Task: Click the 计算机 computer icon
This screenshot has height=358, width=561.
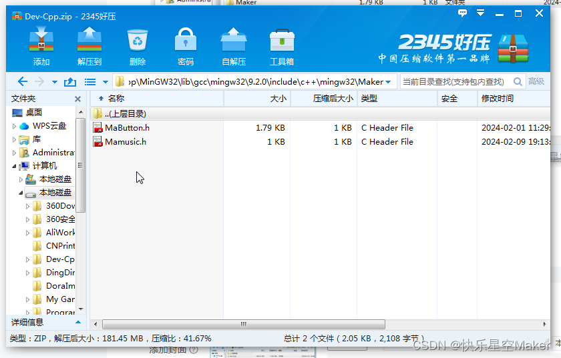Action: click(x=24, y=166)
